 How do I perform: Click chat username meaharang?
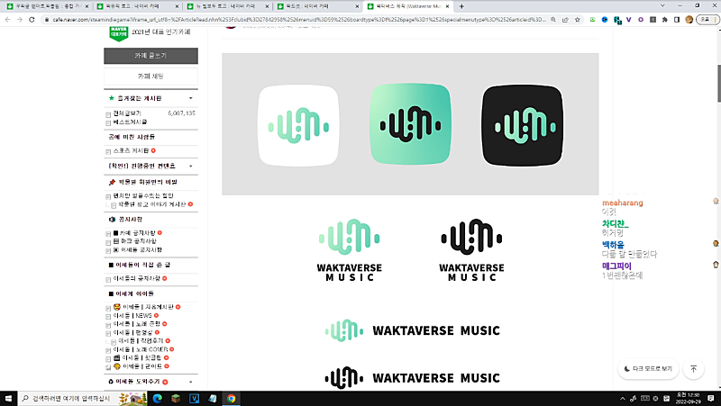[623, 203]
